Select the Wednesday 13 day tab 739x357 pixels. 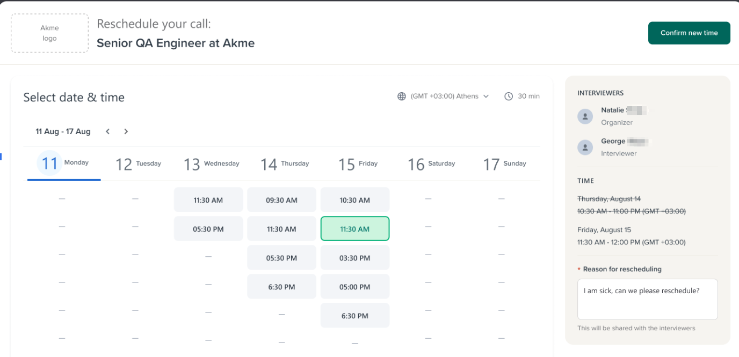coord(211,163)
